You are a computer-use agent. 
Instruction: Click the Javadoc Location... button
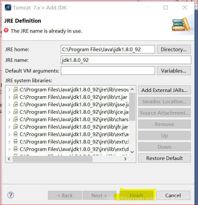point(164,101)
